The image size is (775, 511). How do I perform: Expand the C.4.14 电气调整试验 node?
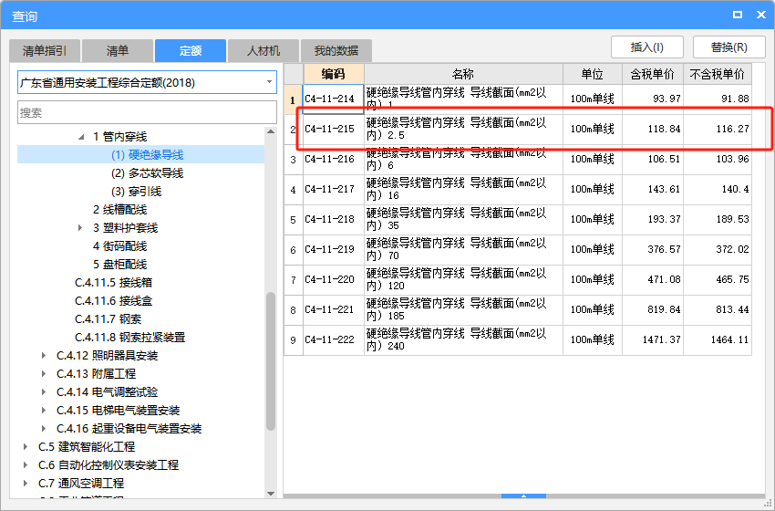click(44, 392)
